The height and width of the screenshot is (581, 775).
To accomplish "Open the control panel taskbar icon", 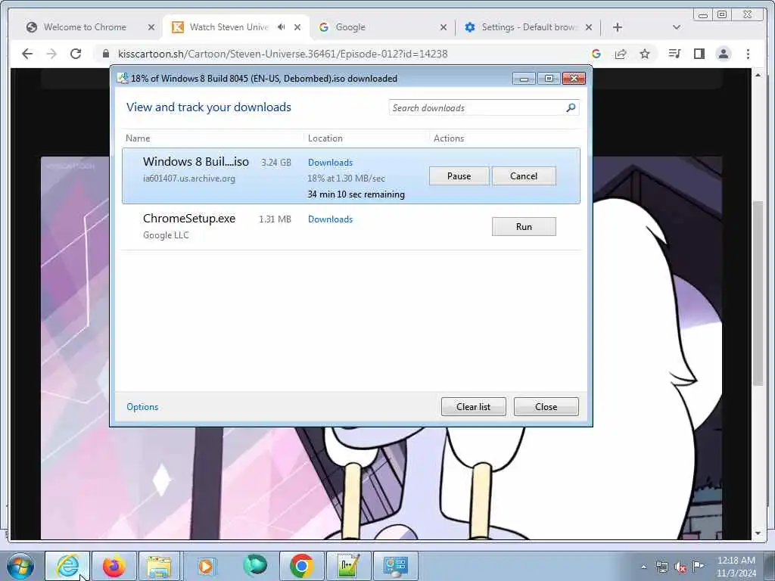I will tap(395, 566).
